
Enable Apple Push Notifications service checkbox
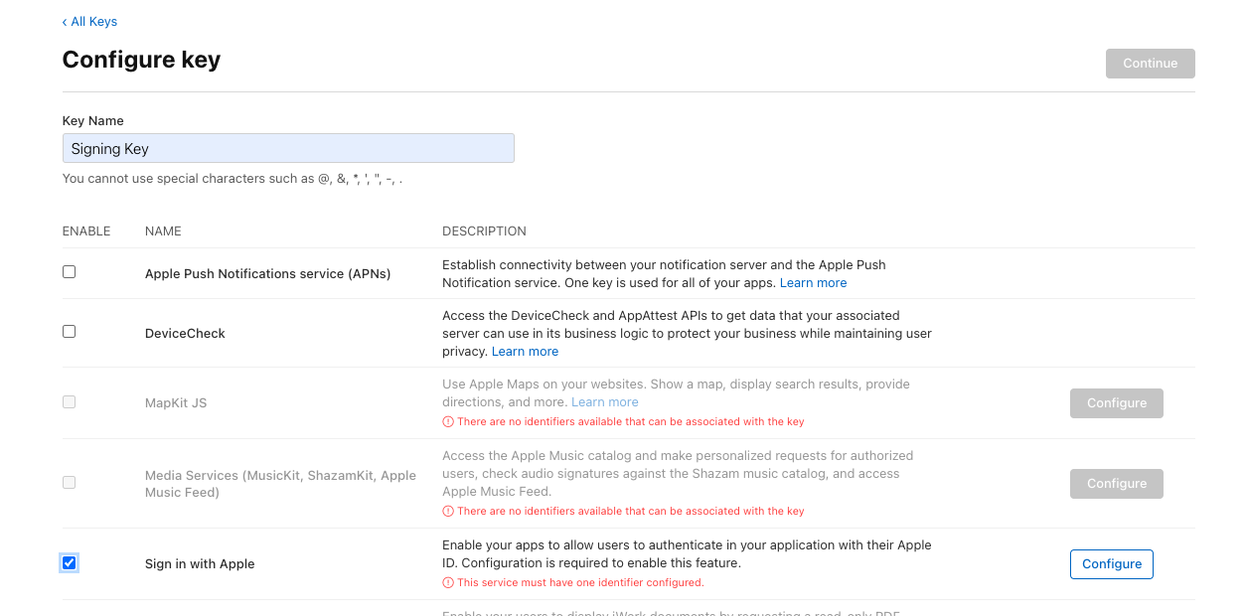[69, 271]
